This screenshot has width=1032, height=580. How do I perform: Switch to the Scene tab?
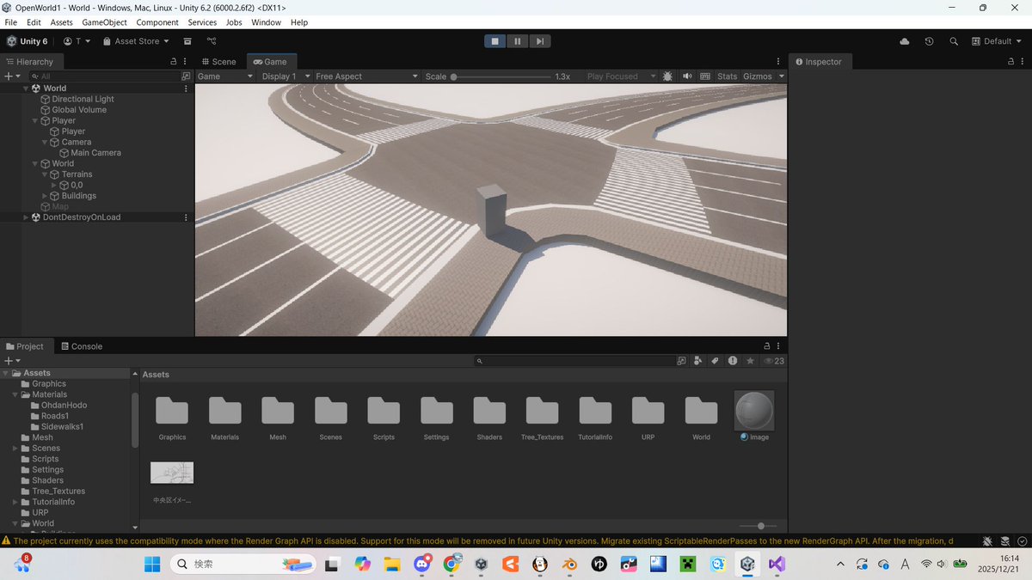218,62
